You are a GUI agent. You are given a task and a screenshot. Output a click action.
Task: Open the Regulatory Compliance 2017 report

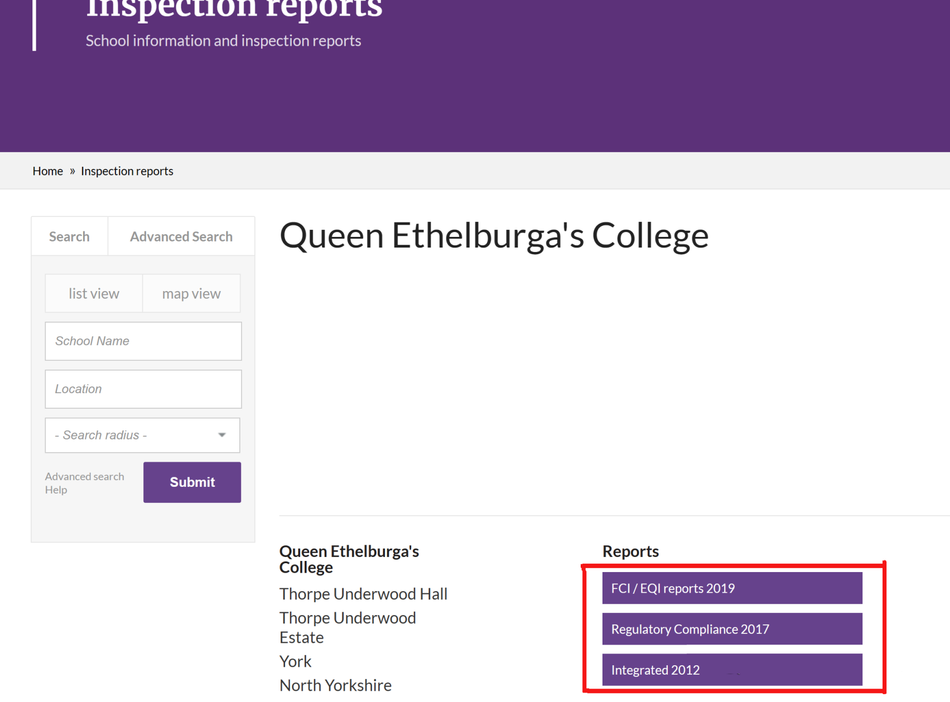732,629
